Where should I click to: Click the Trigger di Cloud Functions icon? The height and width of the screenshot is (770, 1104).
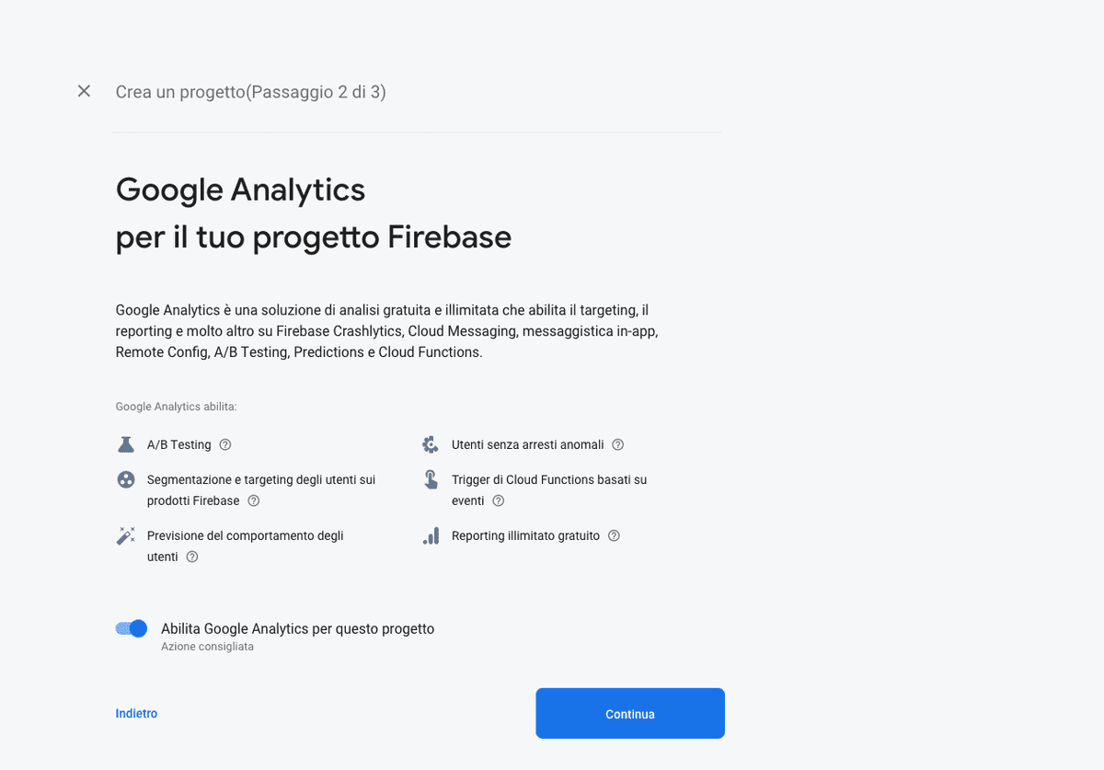click(431, 479)
